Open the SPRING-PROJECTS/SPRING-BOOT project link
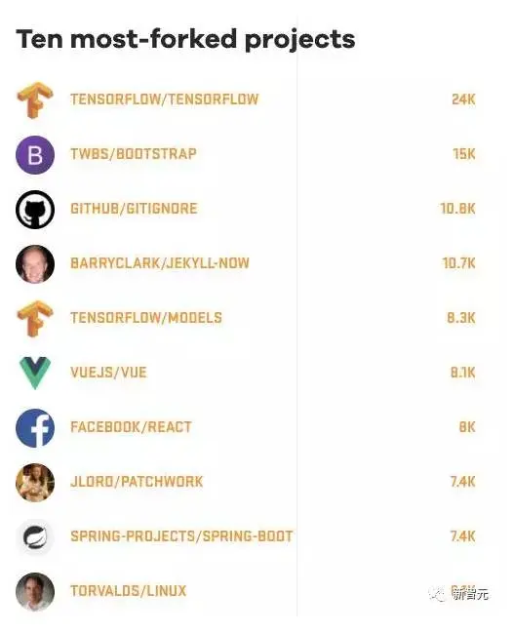Image resolution: width=514 pixels, height=633 pixels. 181,536
